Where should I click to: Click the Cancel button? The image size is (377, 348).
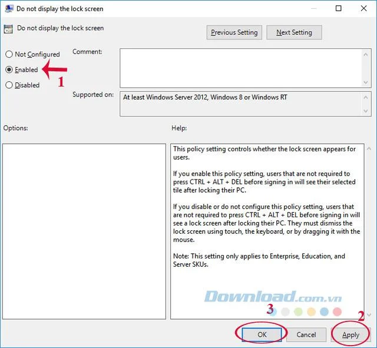coord(306,334)
